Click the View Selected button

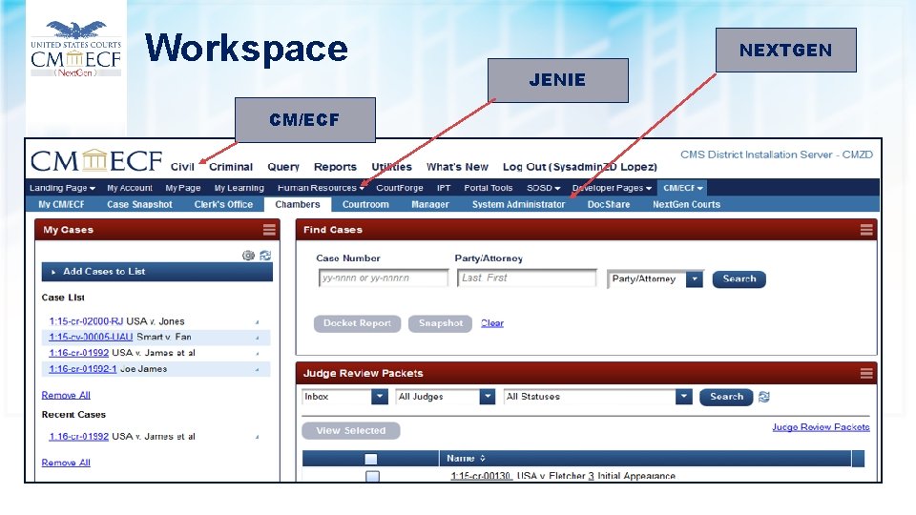(x=350, y=431)
